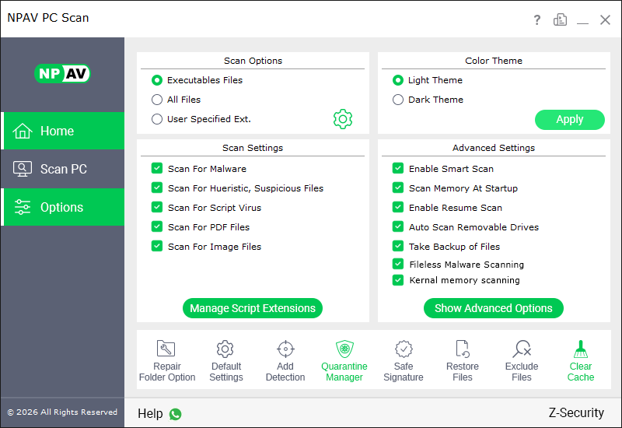Screen dimensions: 622x428
Task: Open the Options section label
Action: [62, 207]
